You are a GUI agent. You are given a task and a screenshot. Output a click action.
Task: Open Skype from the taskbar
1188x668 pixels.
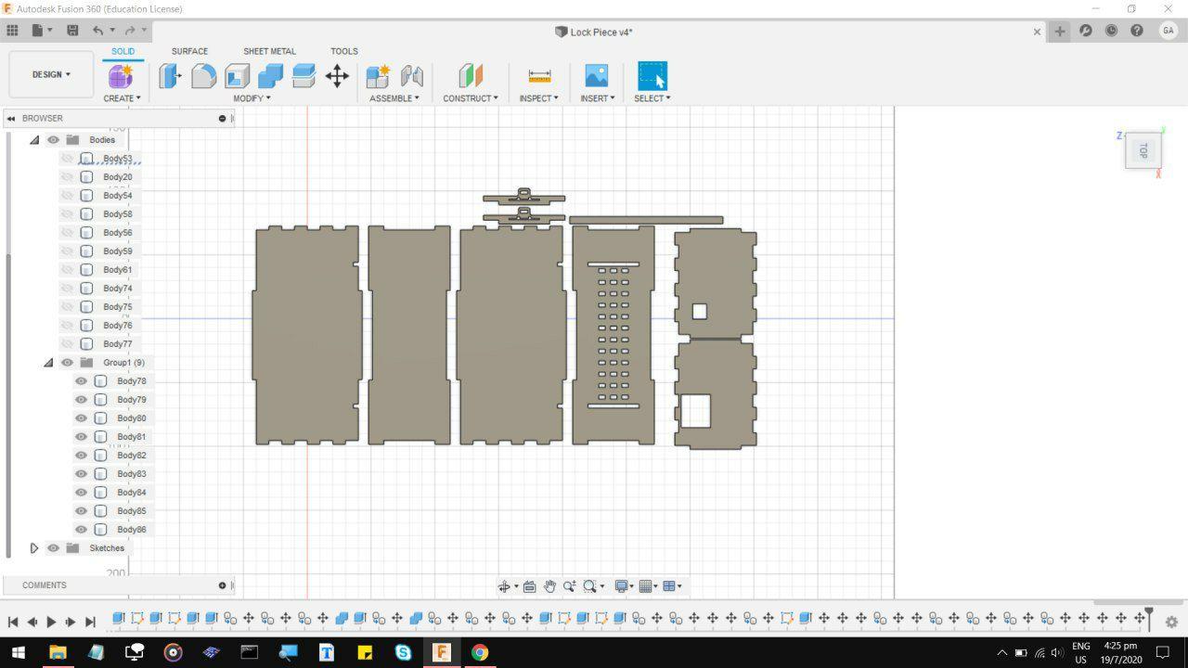point(403,652)
